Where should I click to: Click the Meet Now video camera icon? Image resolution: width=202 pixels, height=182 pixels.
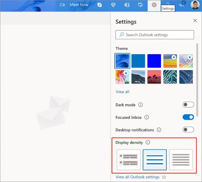[62, 5]
